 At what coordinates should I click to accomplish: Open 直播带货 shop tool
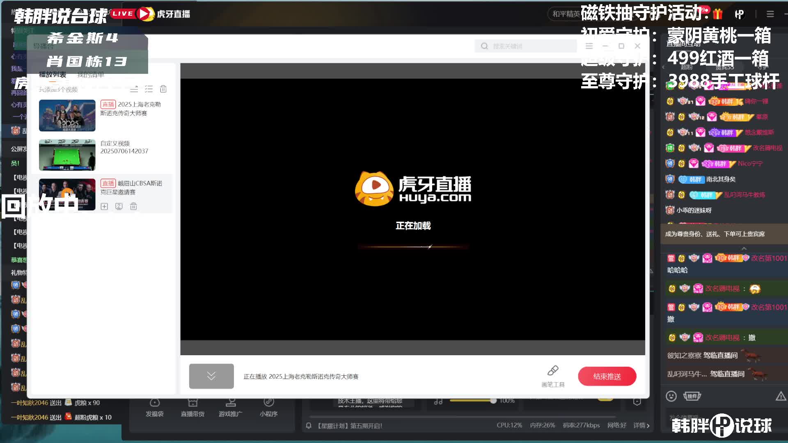(192, 408)
